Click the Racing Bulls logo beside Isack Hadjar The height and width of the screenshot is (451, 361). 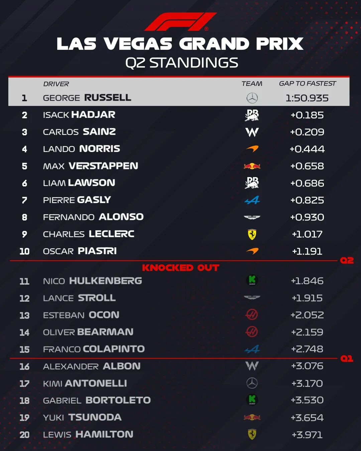(x=252, y=115)
